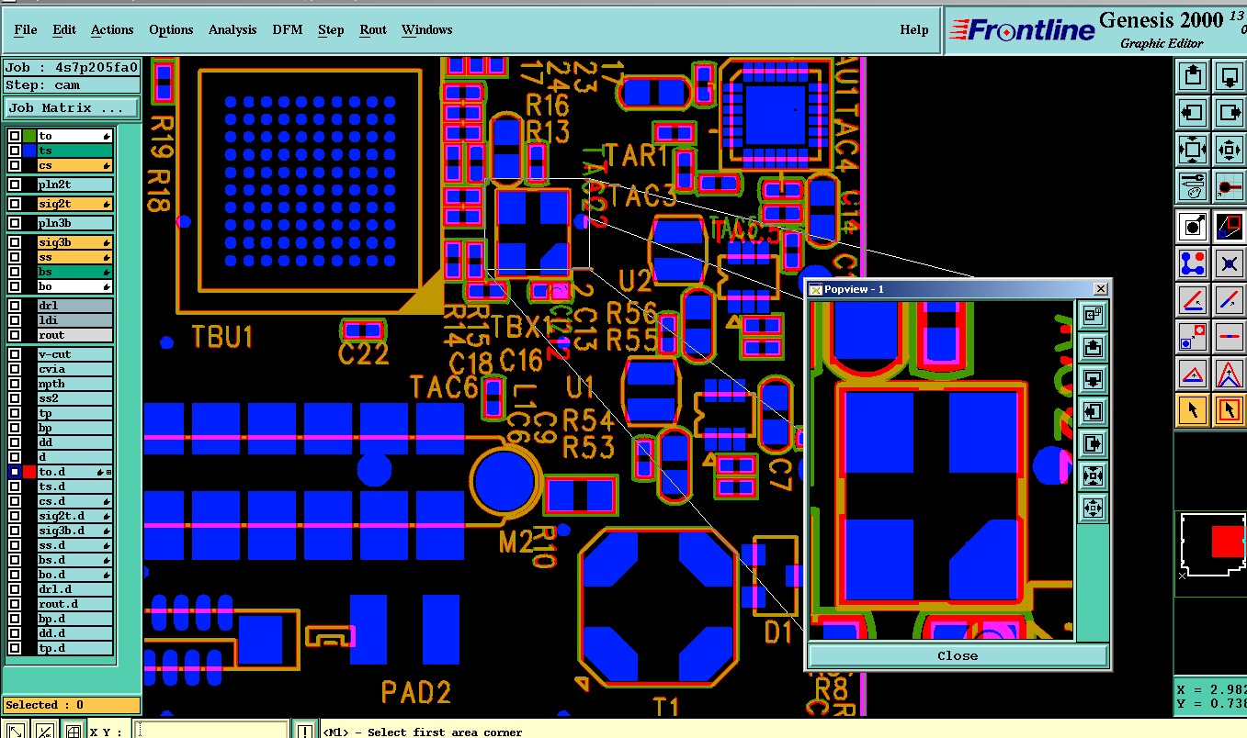
Task: Select the feature select circle-arrow tool
Action: (1193, 225)
